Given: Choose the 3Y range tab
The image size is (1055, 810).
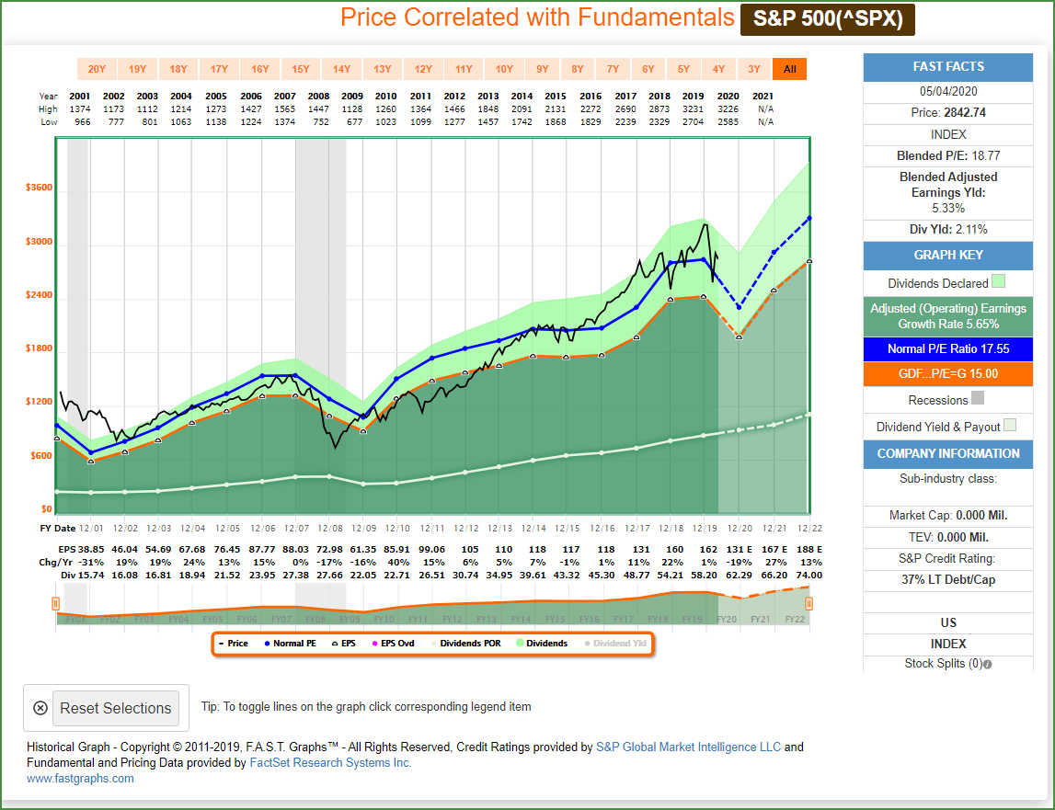Looking at the screenshot, I should click(x=754, y=69).
